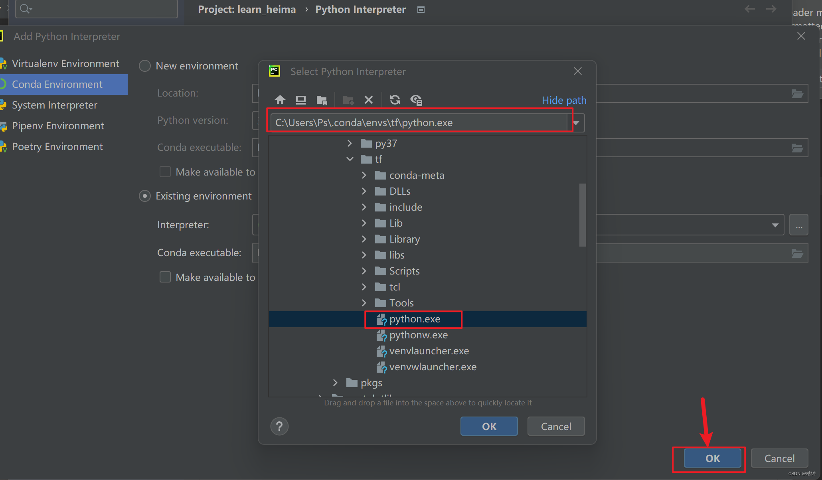The height and width of the screenshot is (480, 822).
Task: Expand the Tools folder
Action: pos(364,302)
